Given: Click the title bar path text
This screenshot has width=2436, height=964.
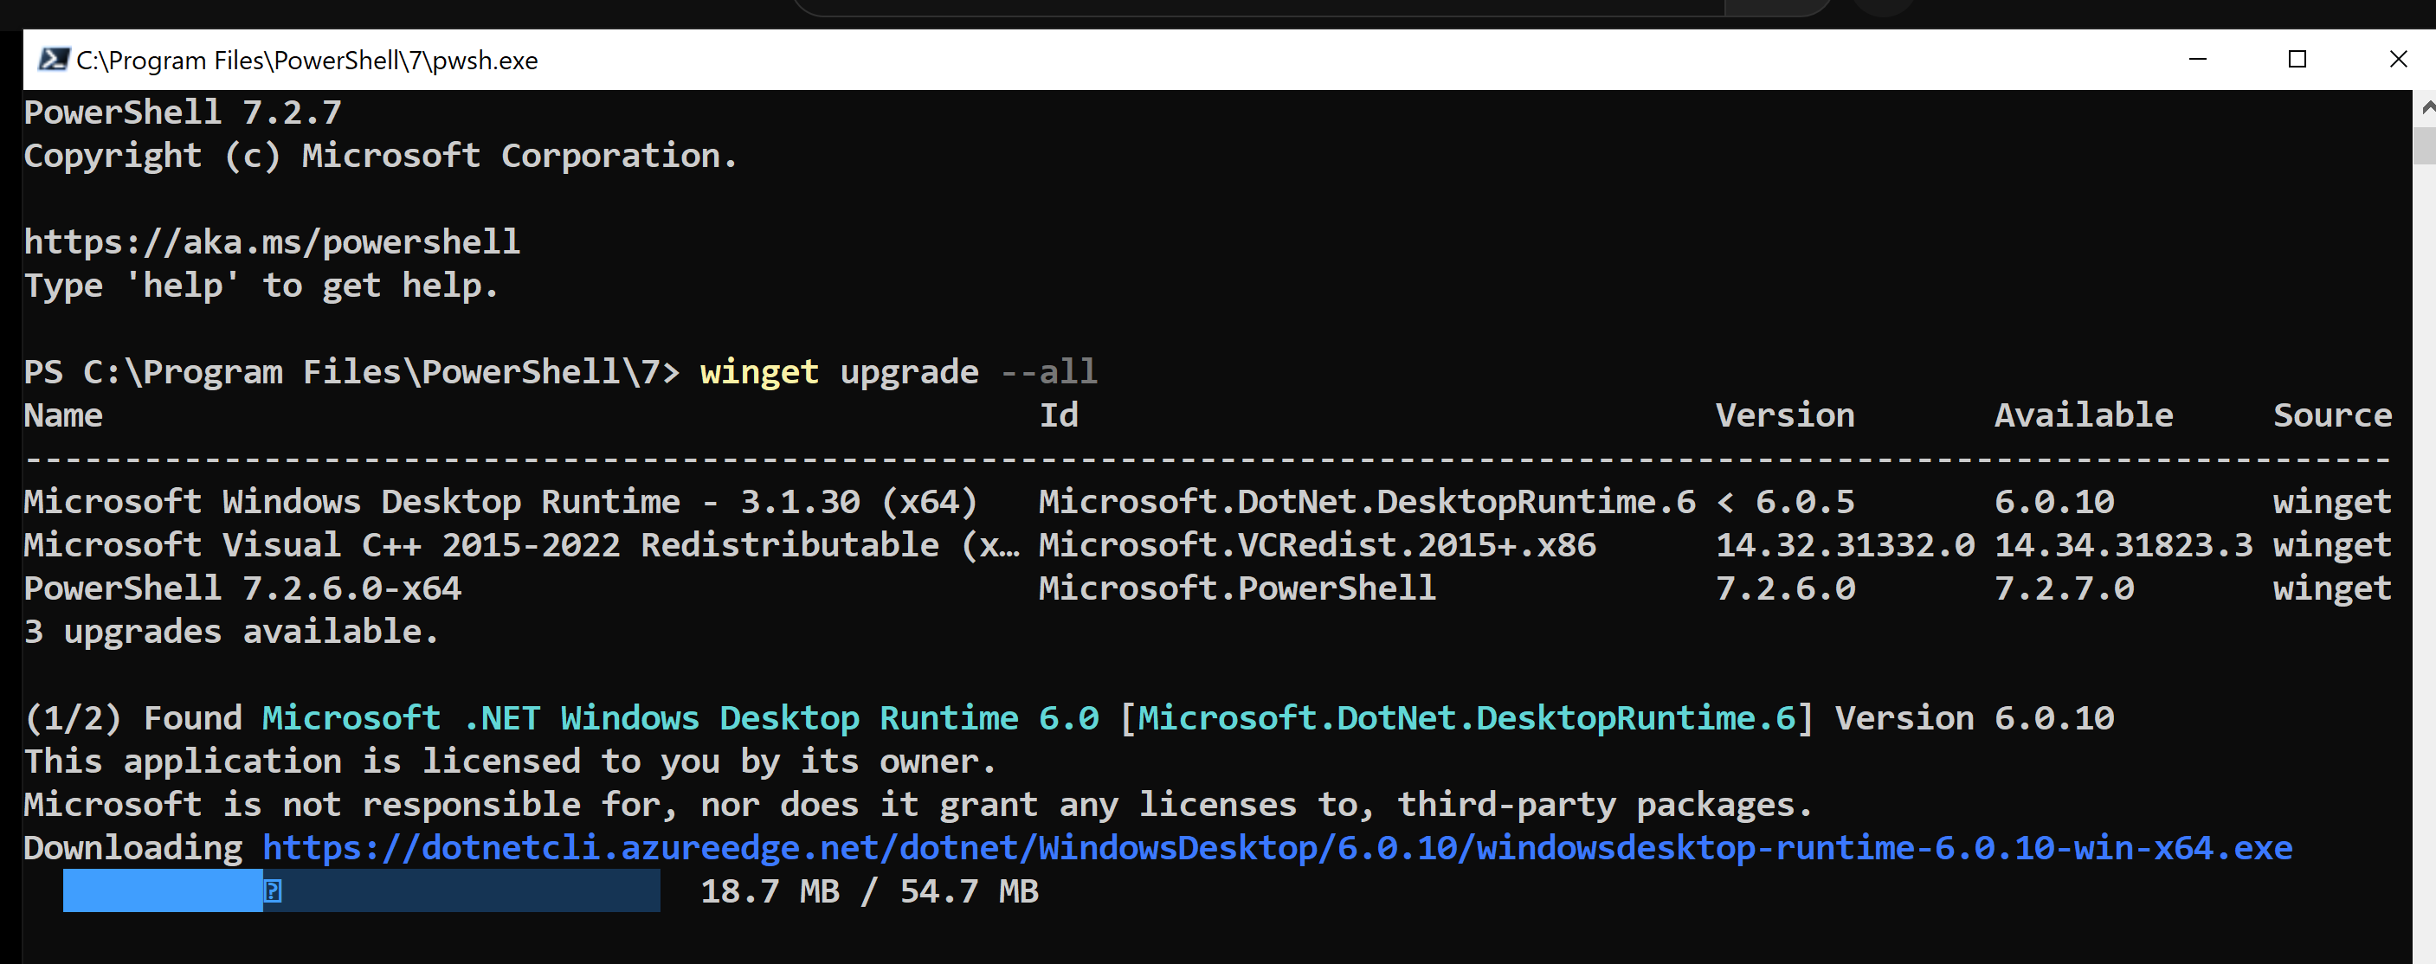Looking at the screenshot, I should coord(307,60).
